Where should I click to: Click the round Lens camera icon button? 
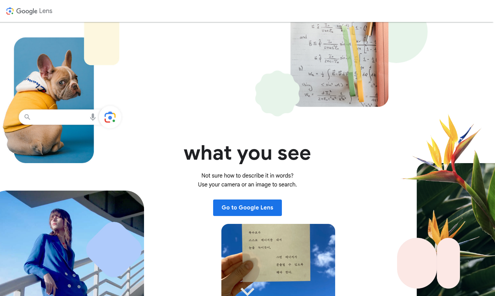pos(110,117)
